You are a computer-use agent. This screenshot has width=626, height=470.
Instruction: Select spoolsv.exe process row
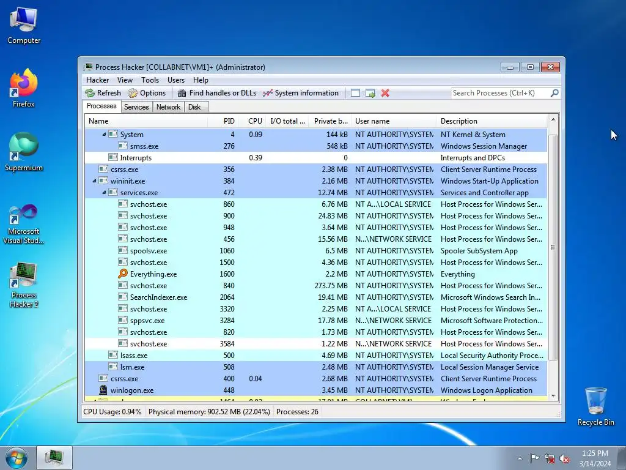(x=316, y=251)
